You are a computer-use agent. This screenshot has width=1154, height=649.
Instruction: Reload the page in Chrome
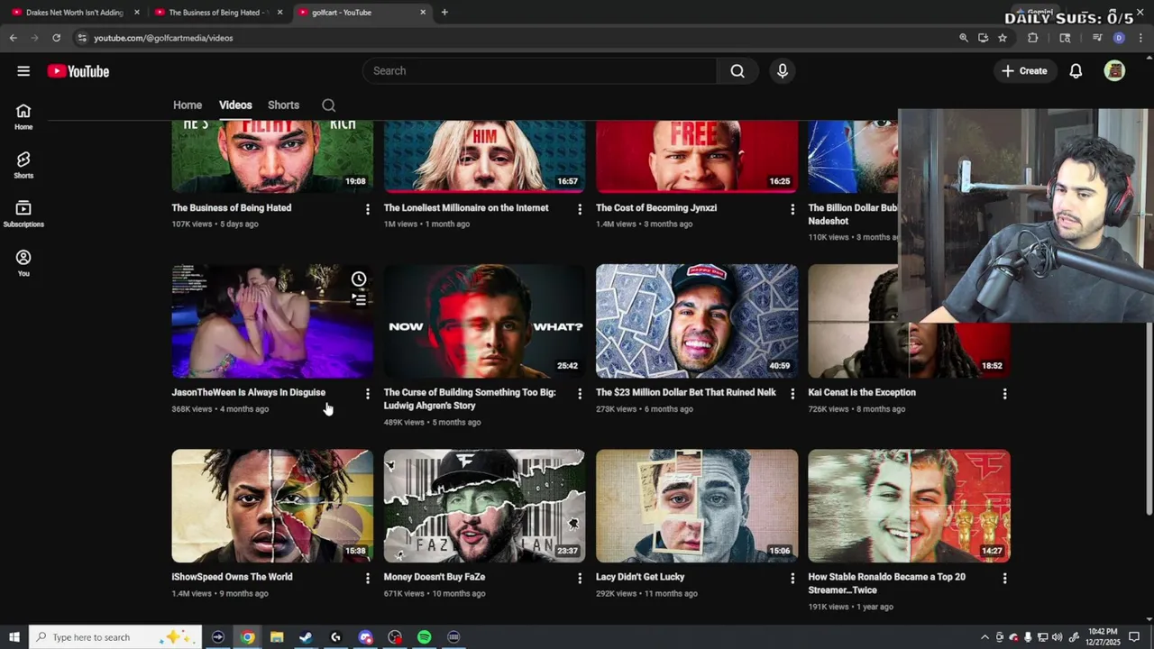tap(56, 38)
